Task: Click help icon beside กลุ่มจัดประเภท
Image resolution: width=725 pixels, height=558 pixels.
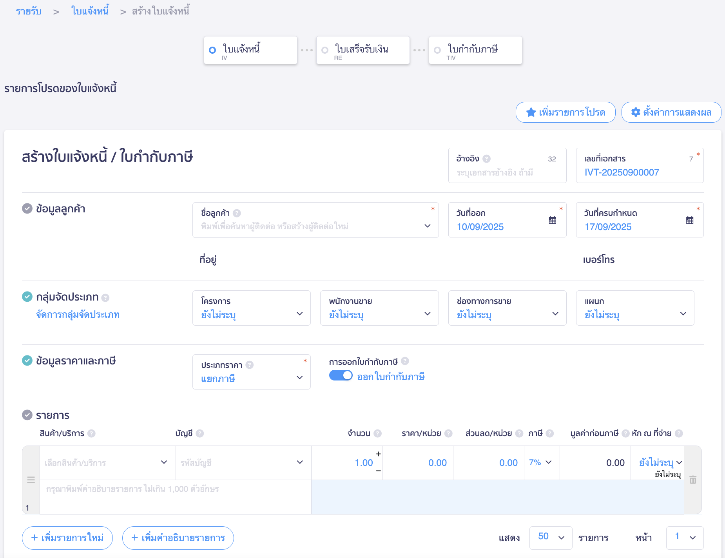Action: coord(105,298)
